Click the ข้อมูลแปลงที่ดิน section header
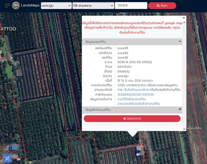Image resolution: width=207 pixels, height=164 pixels. click(132, 42)
